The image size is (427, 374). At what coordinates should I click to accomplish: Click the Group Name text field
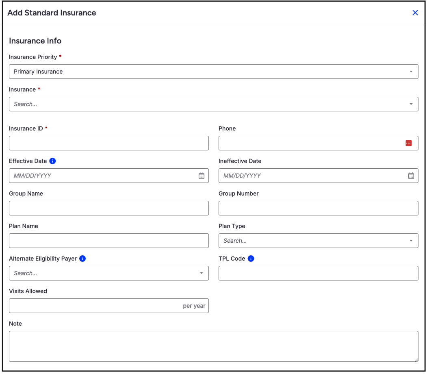(x=108, y=208)
